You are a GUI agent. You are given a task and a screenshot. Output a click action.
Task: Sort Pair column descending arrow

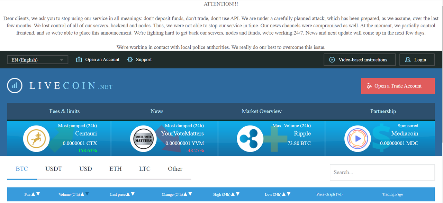click(x=38, y=194)
